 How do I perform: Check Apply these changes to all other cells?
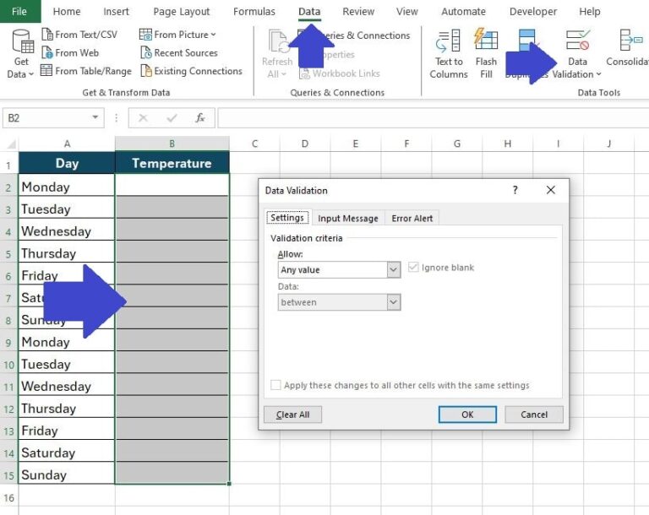275,385
